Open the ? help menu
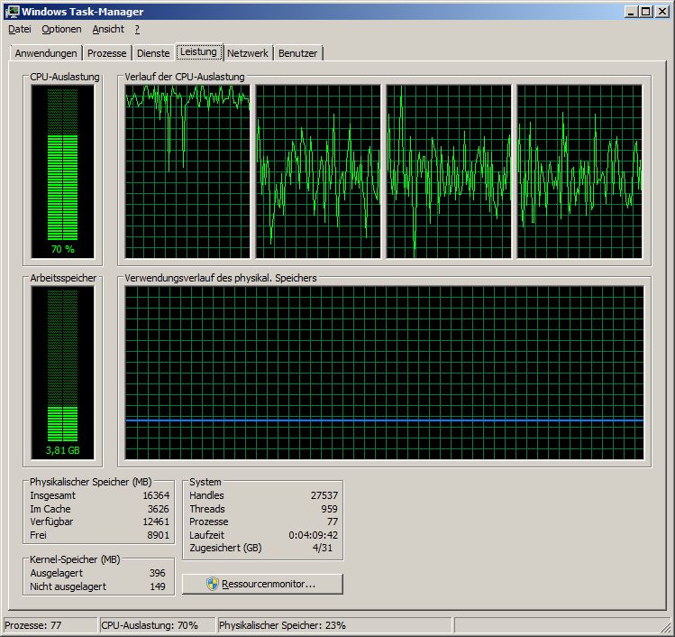The image size is (675, 637). point(137,29)
